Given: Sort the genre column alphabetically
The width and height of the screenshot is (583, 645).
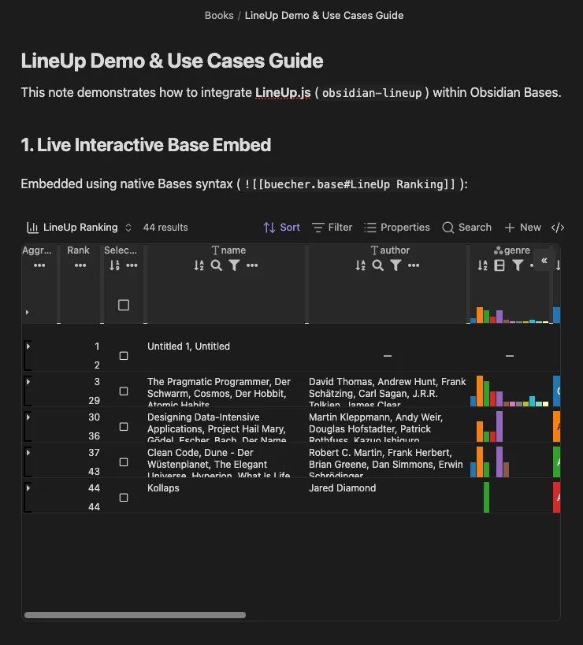Looking at the screenshot, I should pos(483,265).
